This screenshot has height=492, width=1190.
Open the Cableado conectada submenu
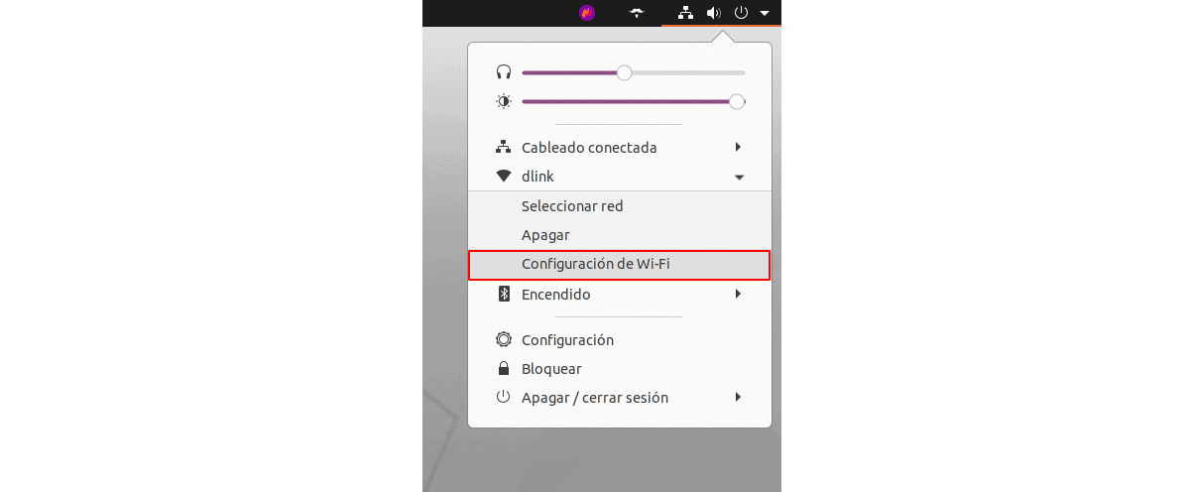620,147
